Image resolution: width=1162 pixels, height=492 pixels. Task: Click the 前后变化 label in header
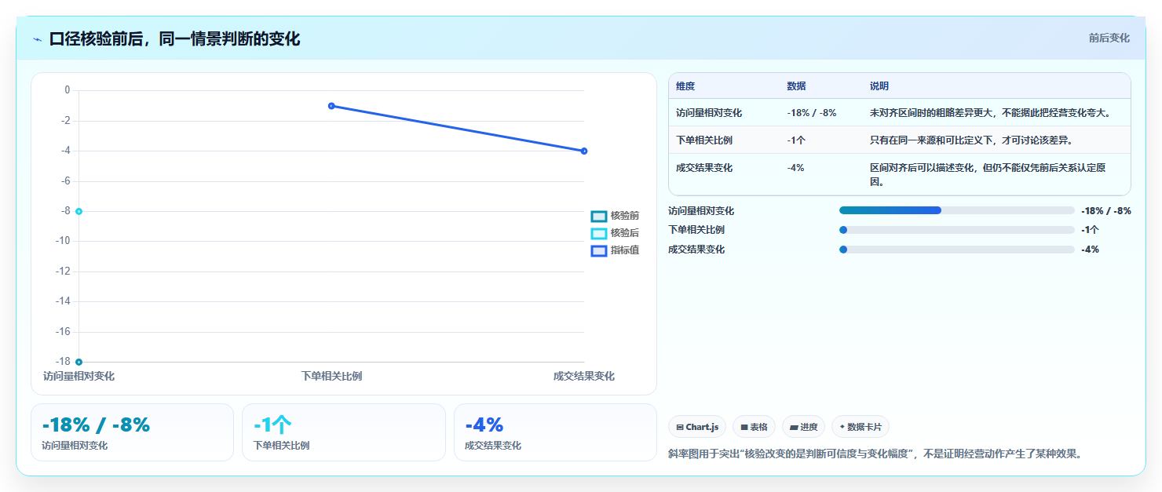click(x=1109, y=38)
